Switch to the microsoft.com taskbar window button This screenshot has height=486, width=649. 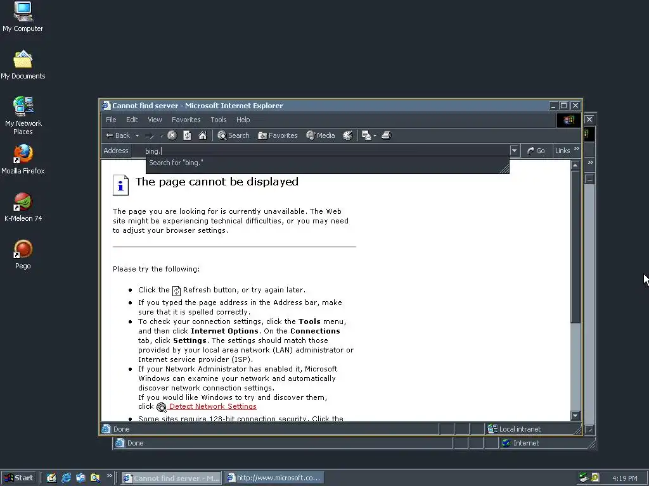[274, 478]
